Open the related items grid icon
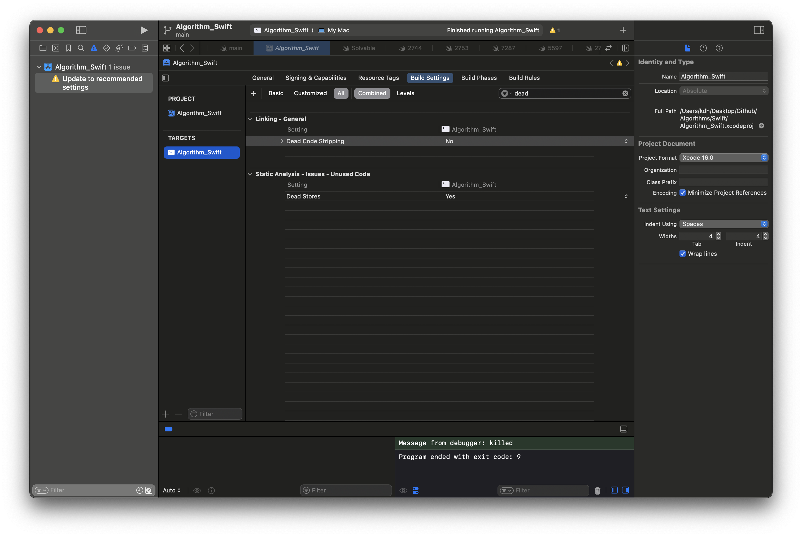The image size is (802, 537). (167, 48)
